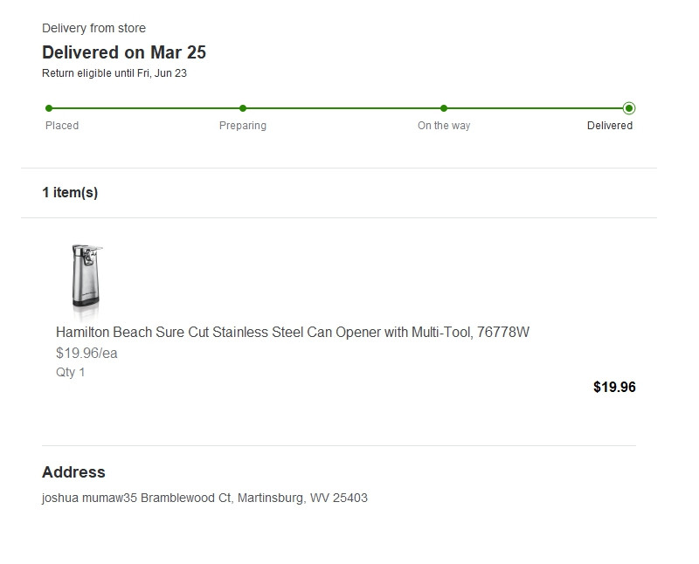The width and height of the screenshot is (699, 564).
Task: Click the Bramblewood Ct delivery address text
Action: tap(204, 499)
